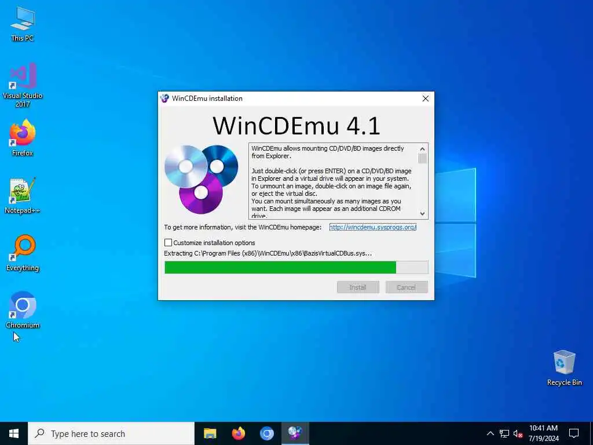This screenshot has height=445, width=593.
Task: Launch Chromium from the desktop shortcut
Action: 23,311
